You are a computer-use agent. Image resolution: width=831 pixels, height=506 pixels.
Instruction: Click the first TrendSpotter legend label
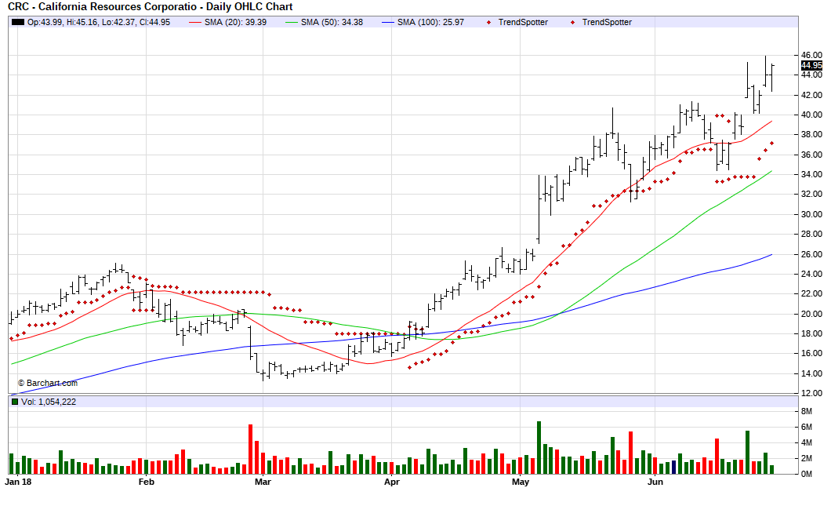(523, 22)
